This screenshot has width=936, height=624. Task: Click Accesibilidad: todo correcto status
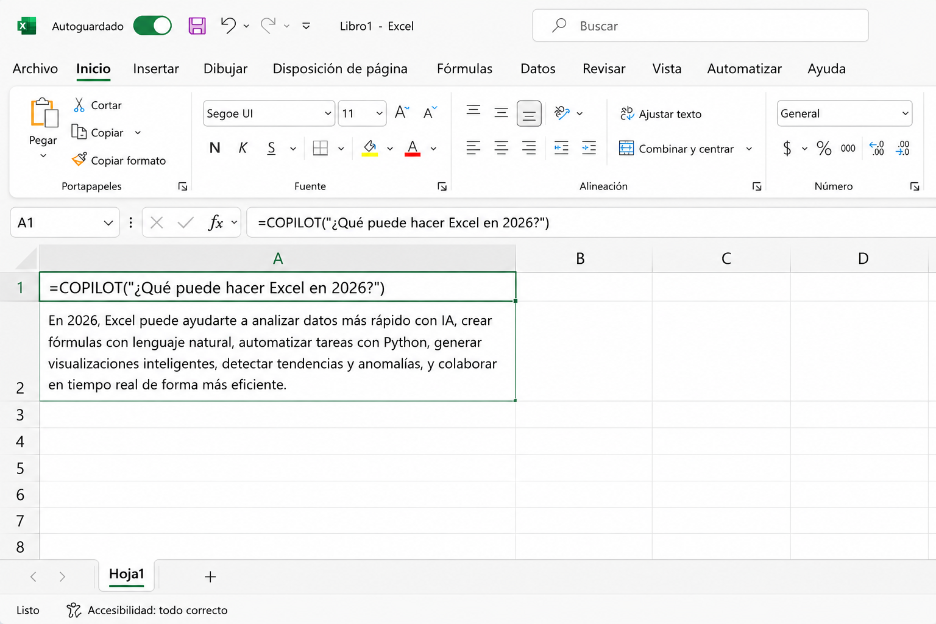tap(147, 610)
